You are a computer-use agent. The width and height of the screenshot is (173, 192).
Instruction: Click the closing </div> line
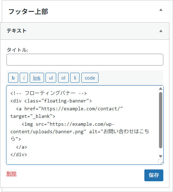click(x=19, y=154)
